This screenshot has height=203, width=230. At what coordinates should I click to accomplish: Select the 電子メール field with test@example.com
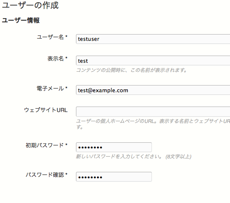click(153, 90)
